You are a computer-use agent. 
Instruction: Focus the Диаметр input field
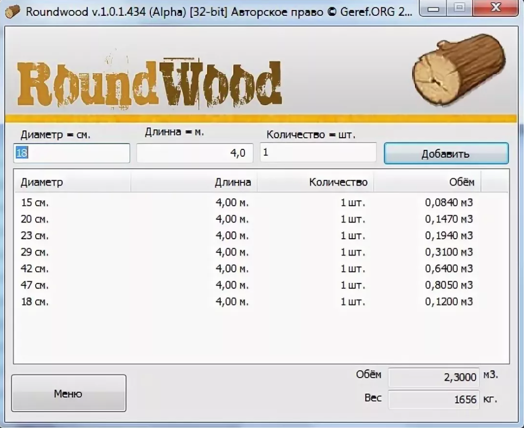click(71, 153)
